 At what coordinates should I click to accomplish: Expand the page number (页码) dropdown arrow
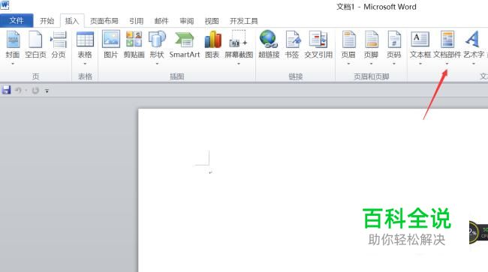coord(393,64)
